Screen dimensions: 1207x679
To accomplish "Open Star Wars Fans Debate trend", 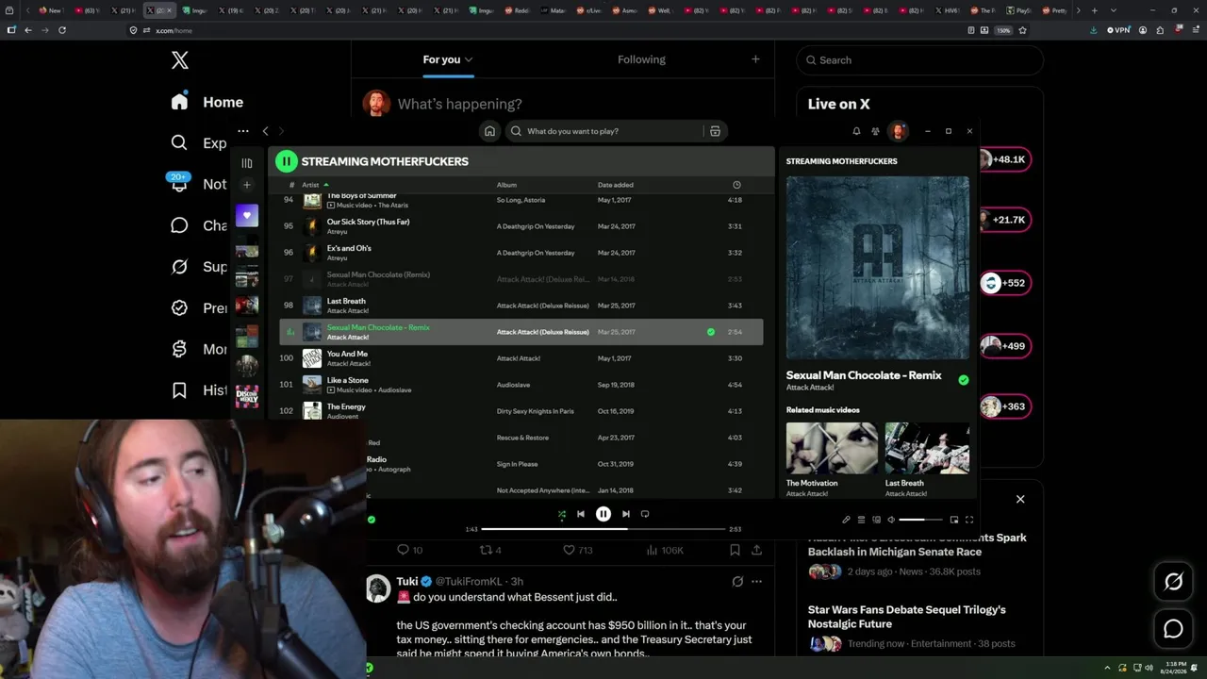I will (907, 617).
